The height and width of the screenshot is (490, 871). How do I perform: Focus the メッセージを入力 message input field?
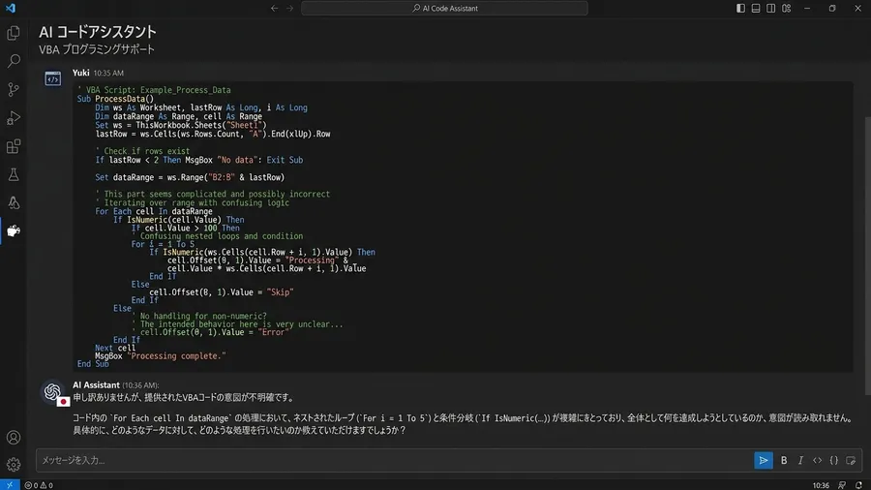pyautogui.click(x=395, y=460)
